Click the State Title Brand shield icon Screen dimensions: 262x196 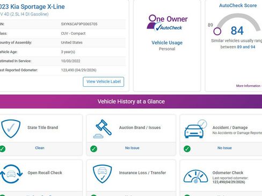pos(11,129)
